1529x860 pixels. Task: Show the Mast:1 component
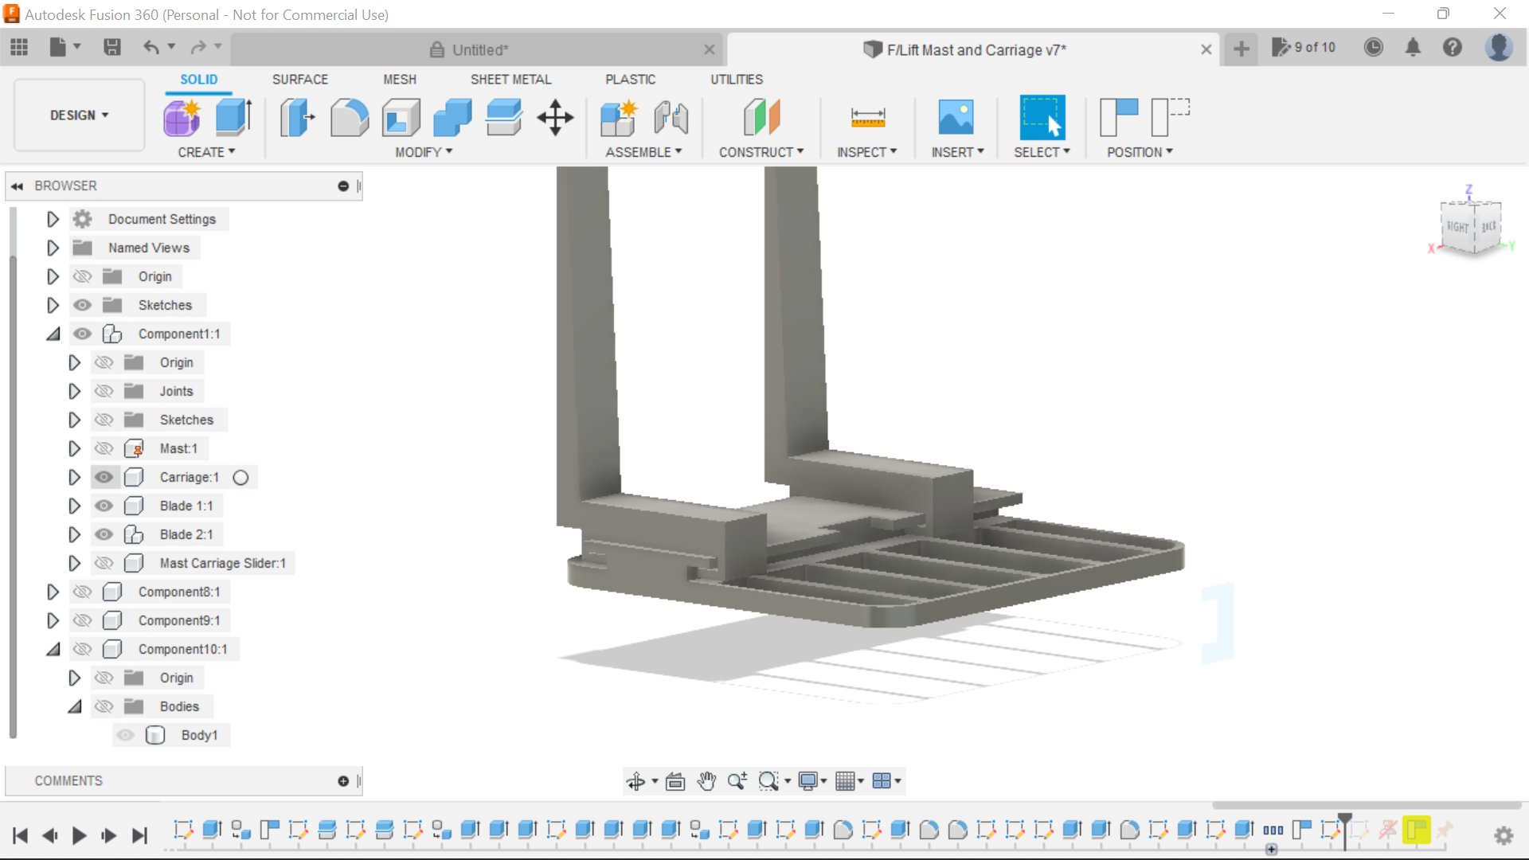coord(104,448)
